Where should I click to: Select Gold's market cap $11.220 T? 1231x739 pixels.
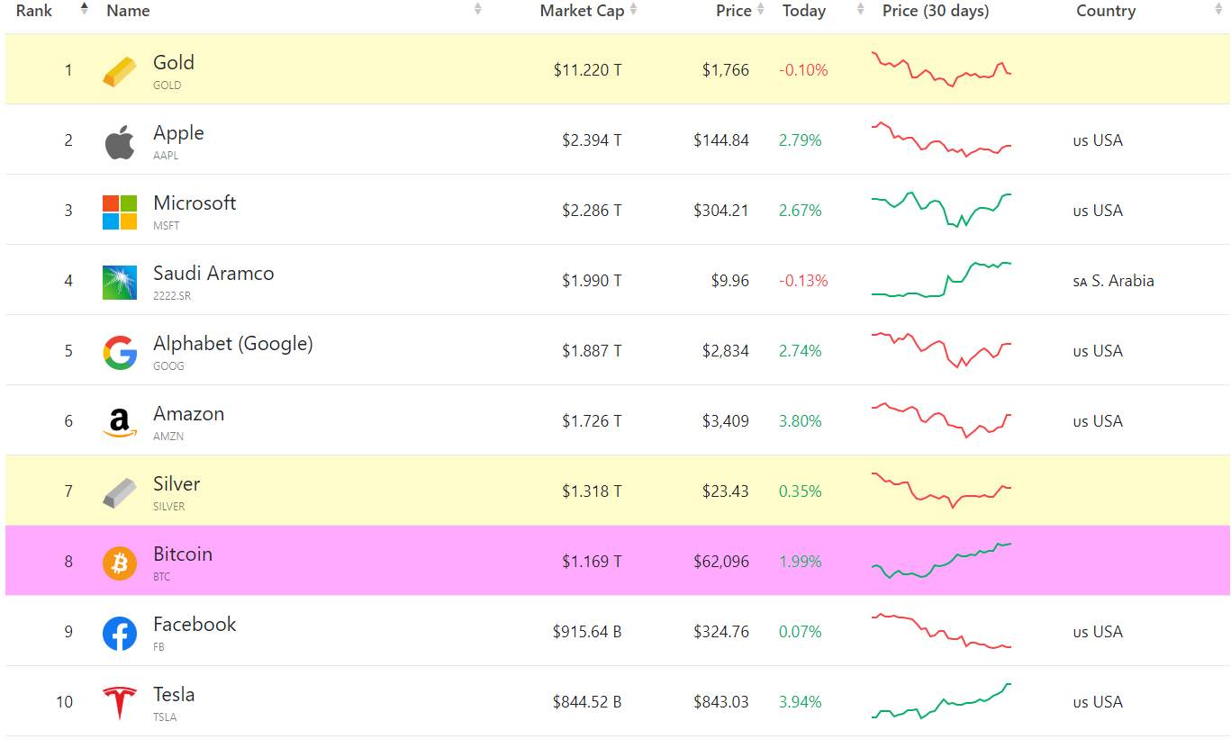587,70
